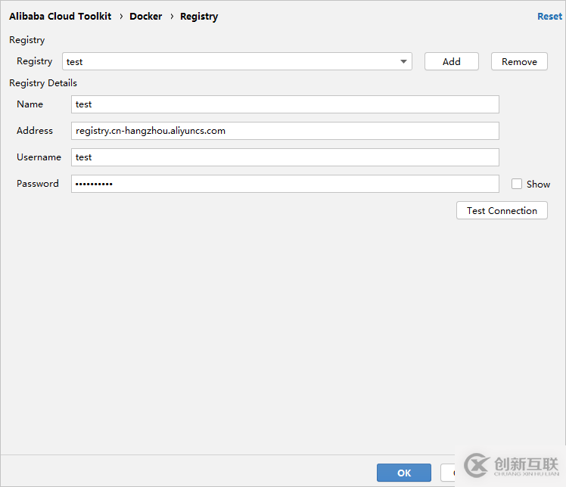566x487 pixels.
Task: Reset the registry settings via Reset link
Action: pos(549,16)
